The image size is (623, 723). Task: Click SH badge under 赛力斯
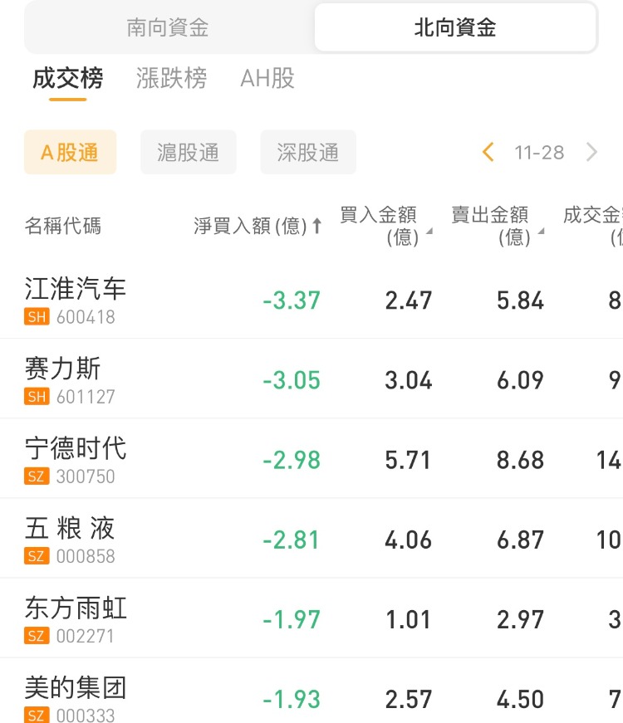tap(37, 397)
